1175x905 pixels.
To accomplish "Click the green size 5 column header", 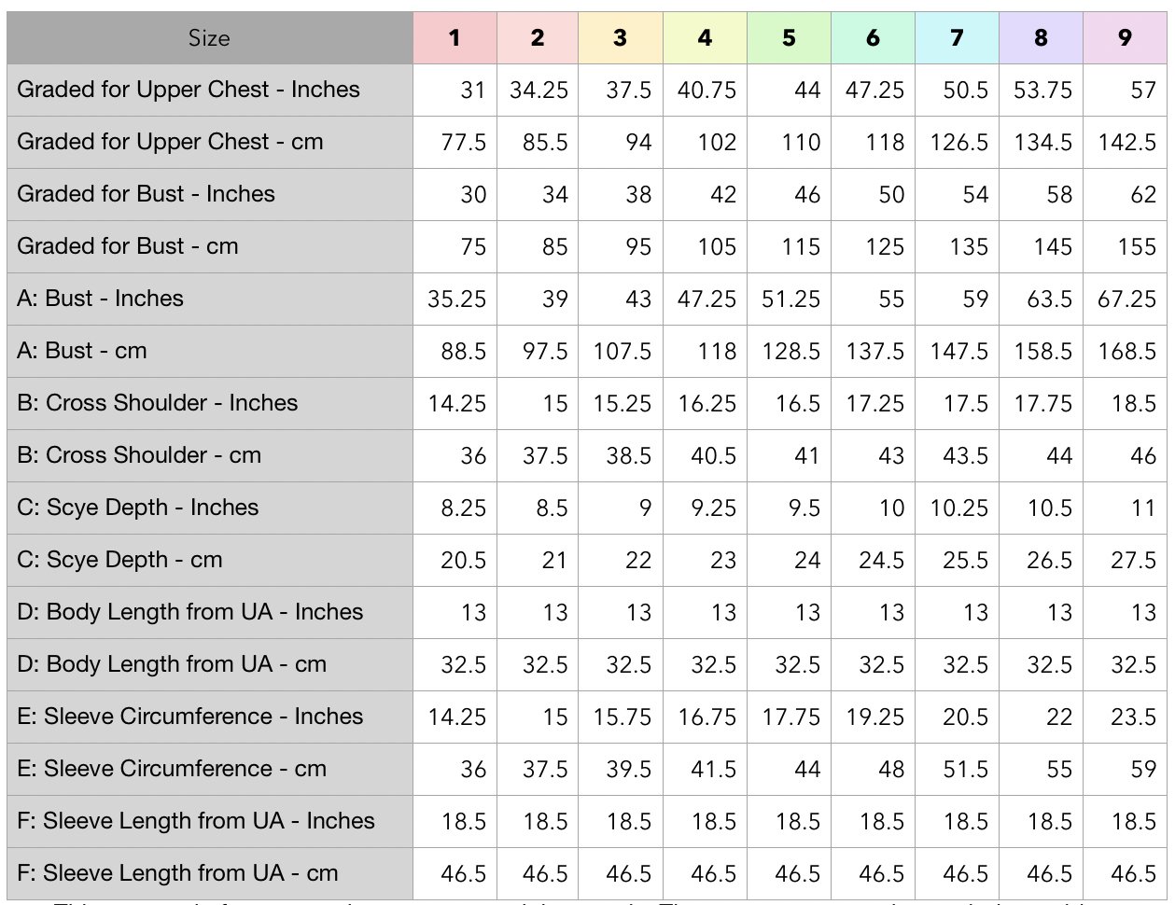I will coord(789,38).
